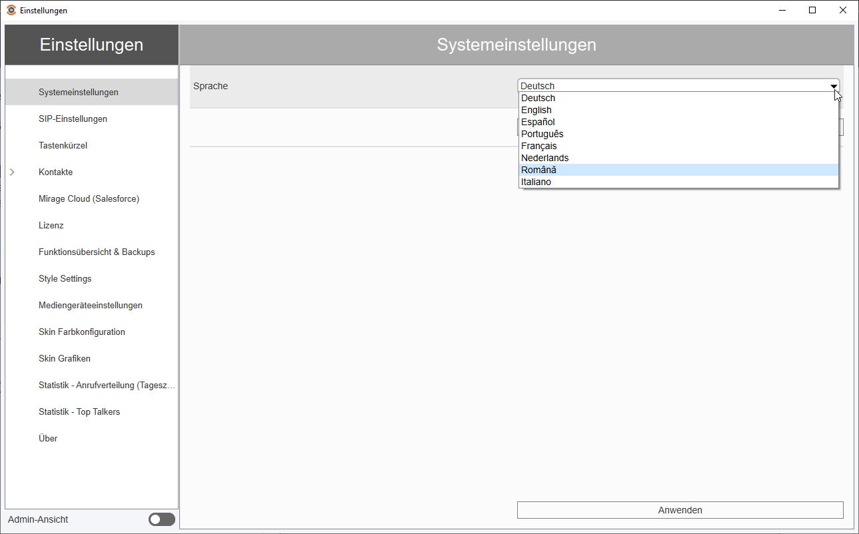Screen dimensions: 859x534
Task: Choose Italiano from the language list
Action: pos(678,182)
